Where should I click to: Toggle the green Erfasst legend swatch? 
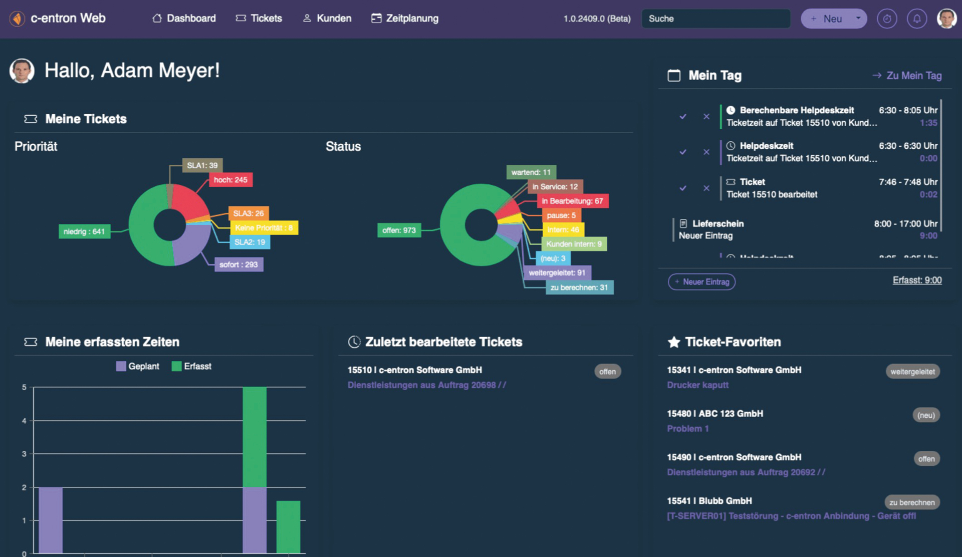pos(176,366)
